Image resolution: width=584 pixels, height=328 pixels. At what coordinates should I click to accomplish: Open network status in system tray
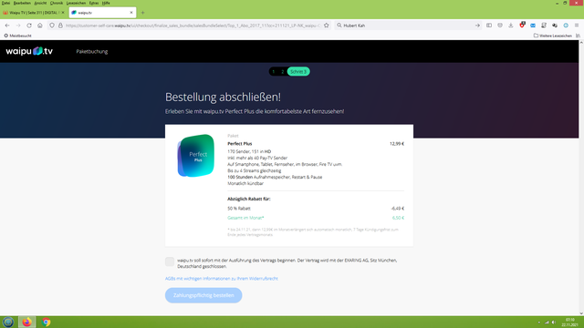coord(547,322)
